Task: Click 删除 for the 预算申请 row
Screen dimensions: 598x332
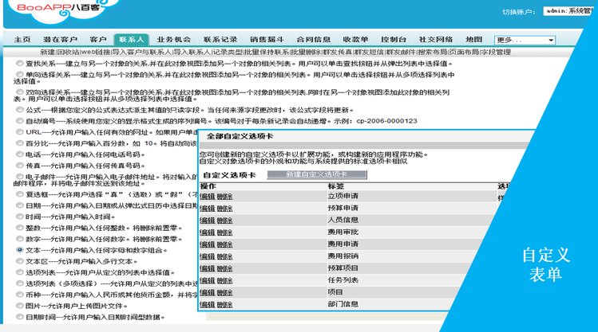Action: click(224, 209)
